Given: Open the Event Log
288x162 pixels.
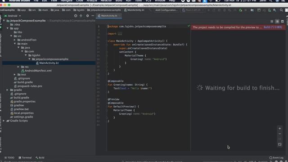Looking at the screenshot, I should pos(276,157).
